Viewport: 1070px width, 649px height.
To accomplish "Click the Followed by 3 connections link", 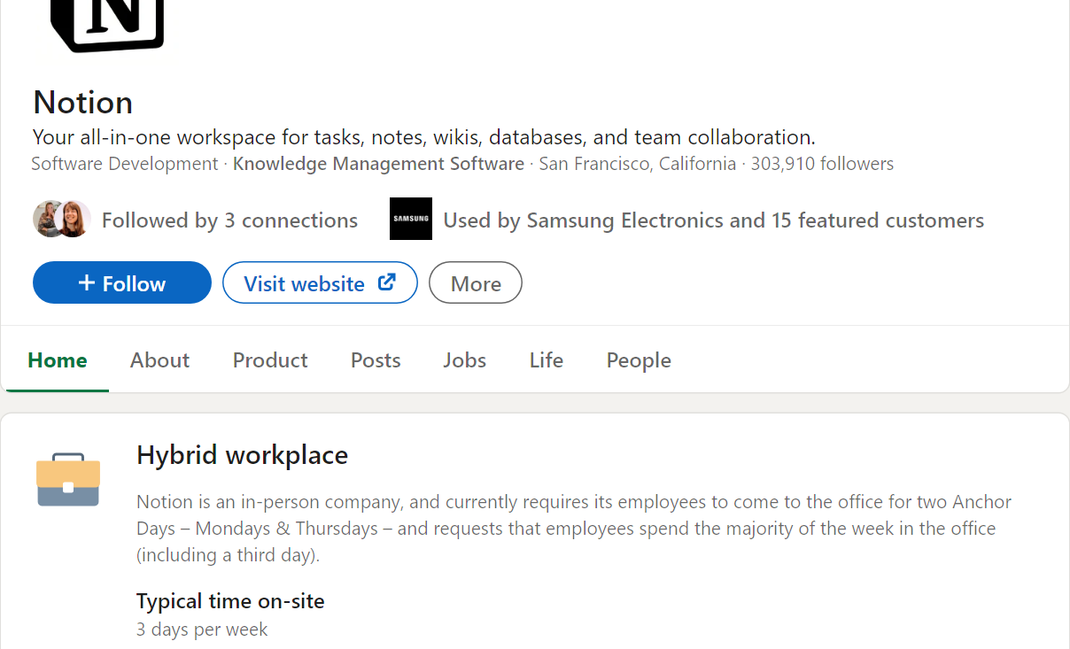I will point(229,220).
